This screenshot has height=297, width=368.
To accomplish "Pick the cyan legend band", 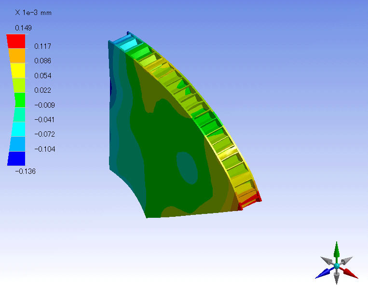I will coord(18,129).
